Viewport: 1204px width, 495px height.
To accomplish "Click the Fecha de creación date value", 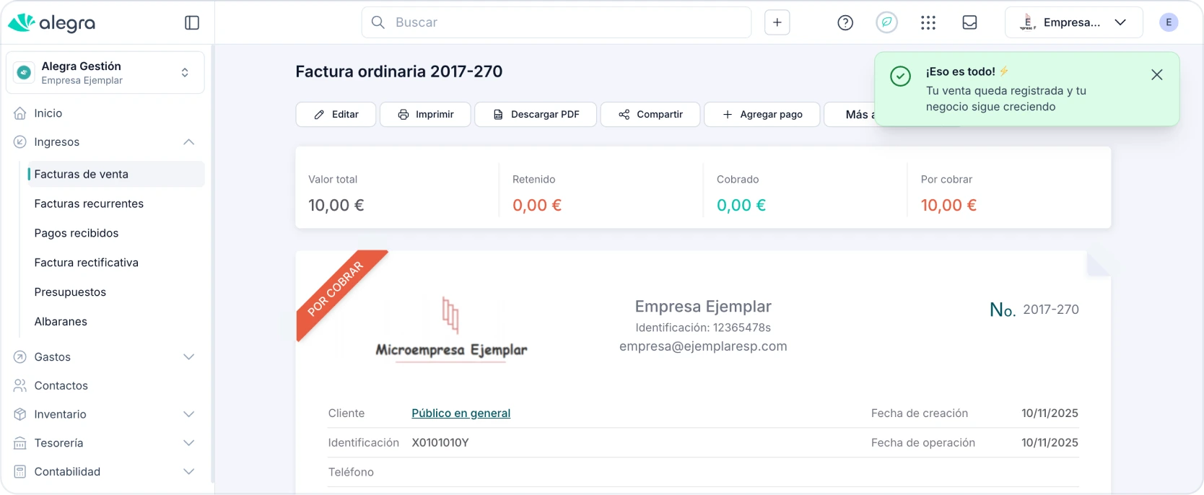I will (1050, 413).
